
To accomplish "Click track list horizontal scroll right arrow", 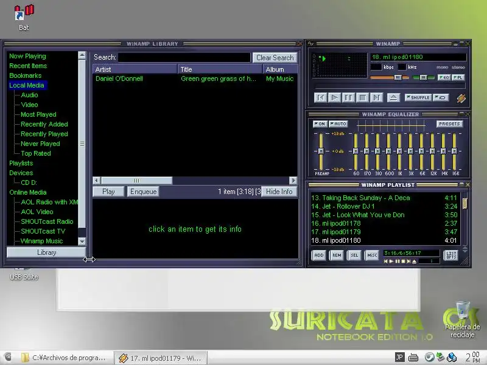I will tap(293, 180).
